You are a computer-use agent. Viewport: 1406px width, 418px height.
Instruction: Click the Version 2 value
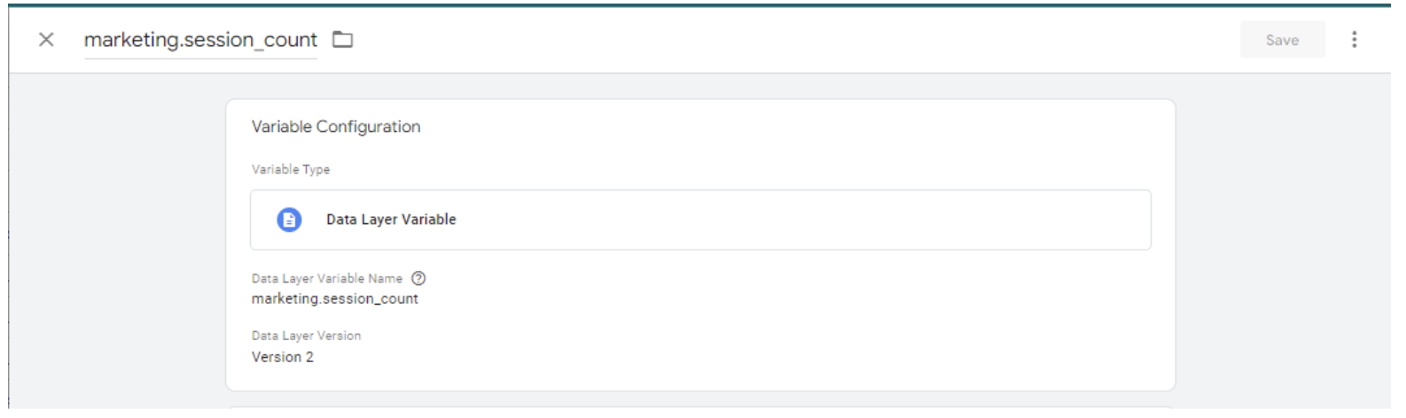click(x=282, y=357)
